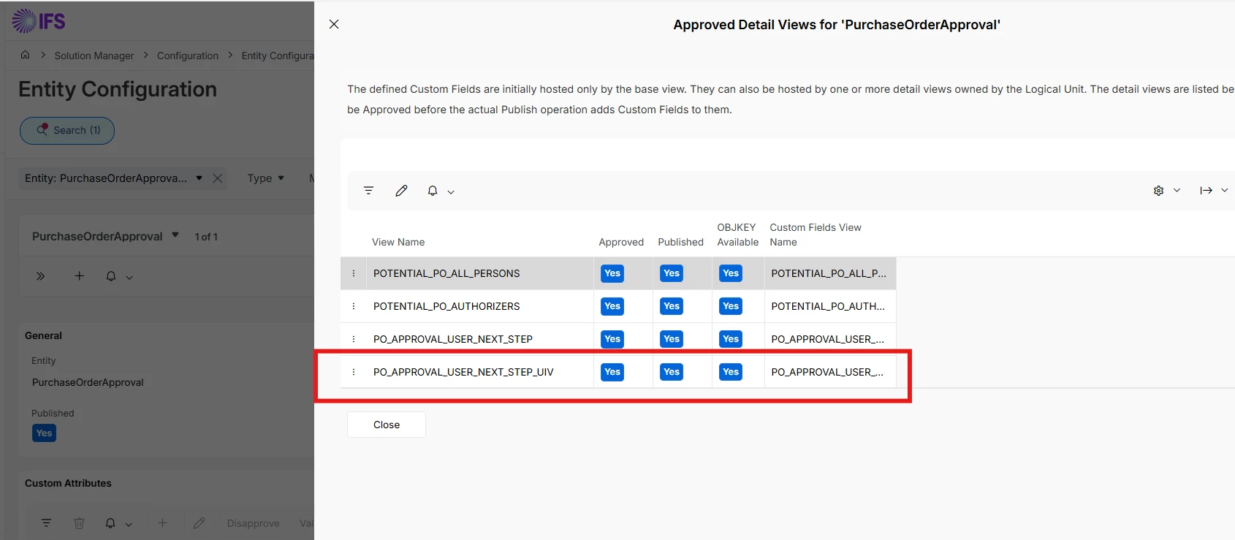
Task: Click Approved Yes badge for POTENTIAL_PO_ALL_PERSONS
Action: (612, 273)
